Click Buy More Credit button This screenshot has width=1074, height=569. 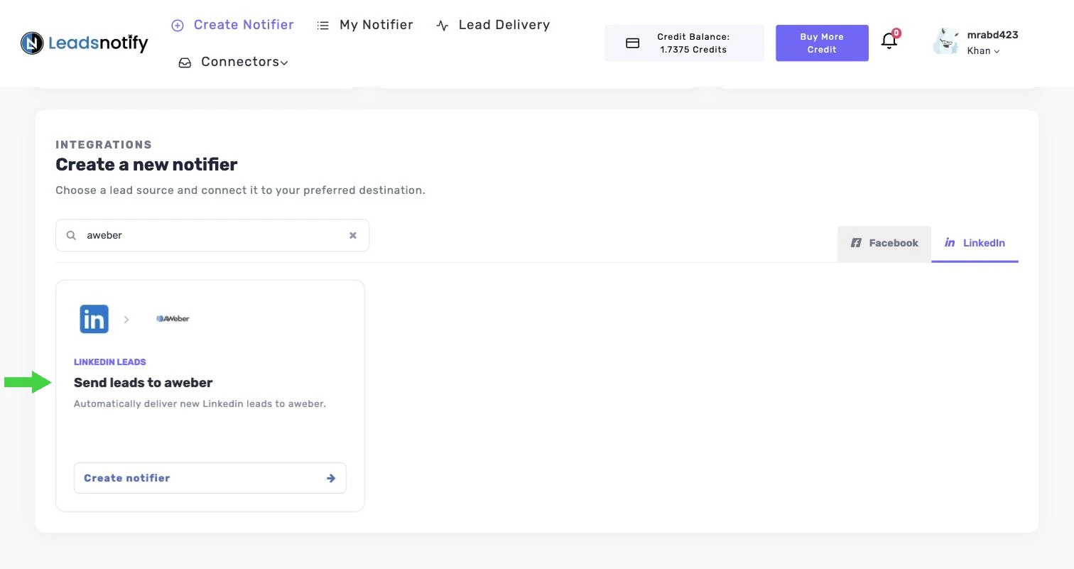[x=822, y=43]
